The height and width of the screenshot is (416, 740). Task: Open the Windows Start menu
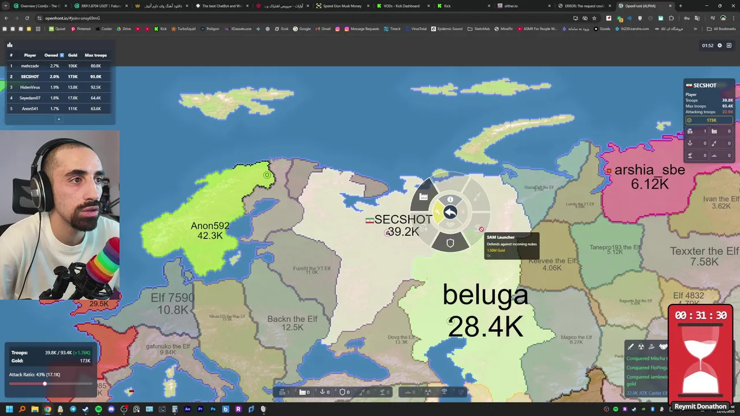tap(9, 409)
